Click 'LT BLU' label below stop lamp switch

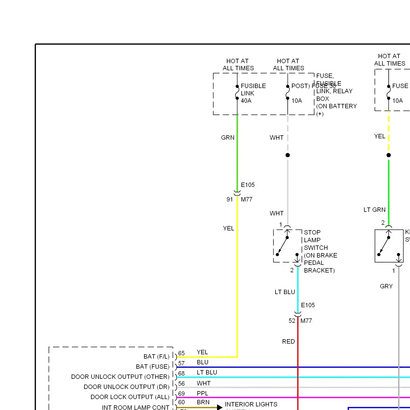point(285,292)
